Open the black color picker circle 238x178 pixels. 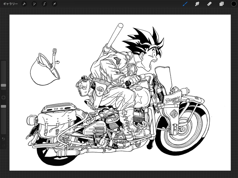coord(234,4)
